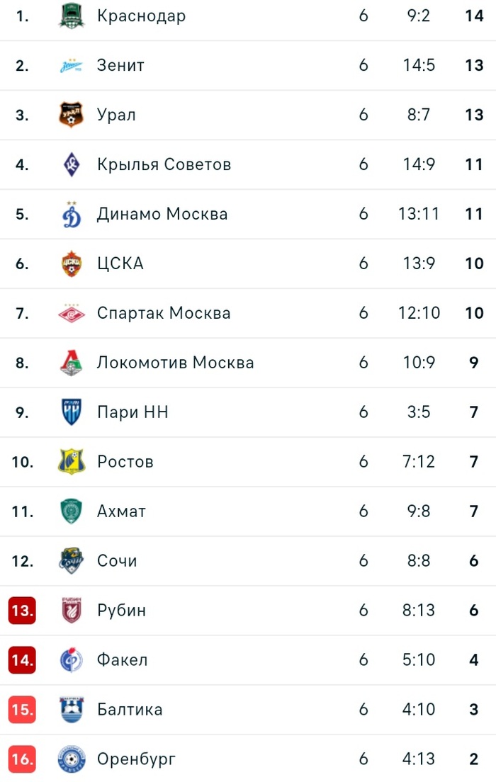Click the red position 16 badge

coord(22,759)
